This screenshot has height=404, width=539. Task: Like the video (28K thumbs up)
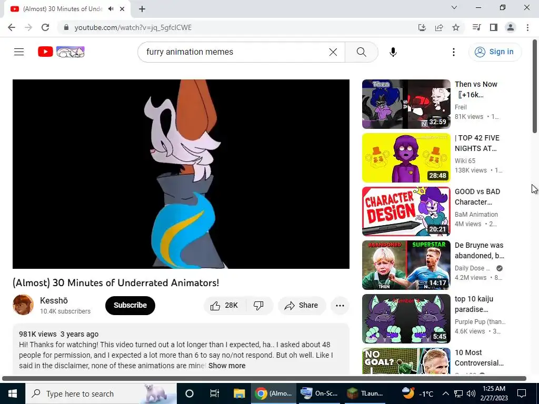[x=224, y=306]
